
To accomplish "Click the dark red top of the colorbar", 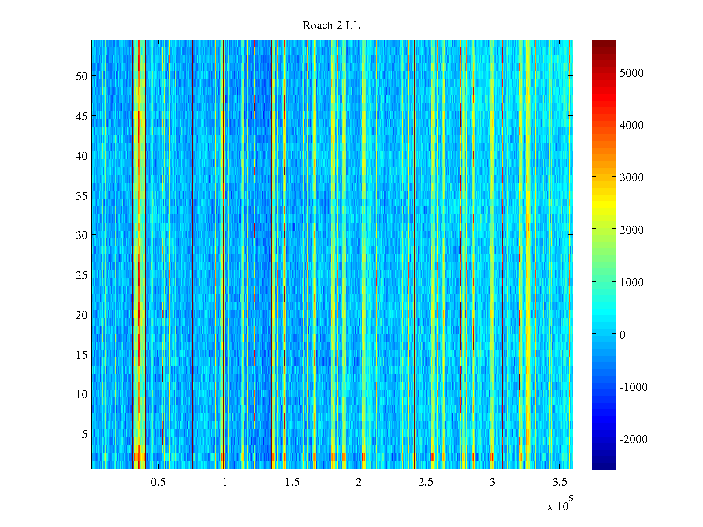I will [x=604, y=44].
